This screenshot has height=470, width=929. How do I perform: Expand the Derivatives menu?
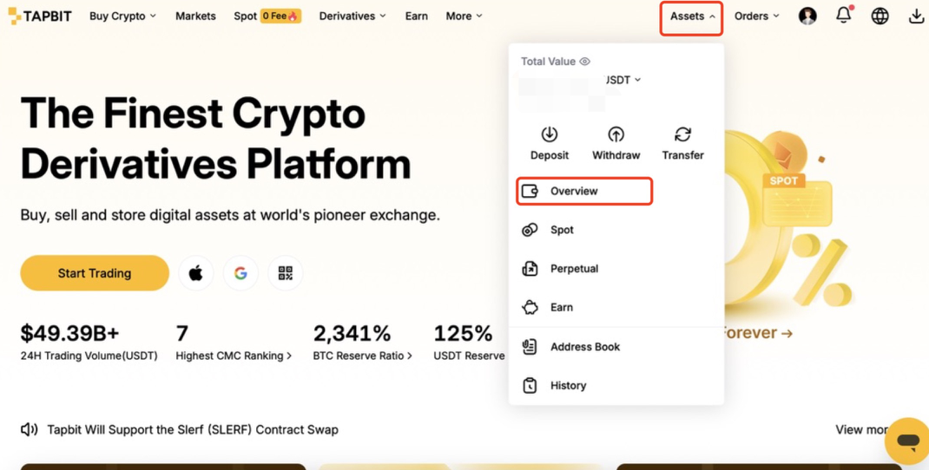tap(352, 16)
